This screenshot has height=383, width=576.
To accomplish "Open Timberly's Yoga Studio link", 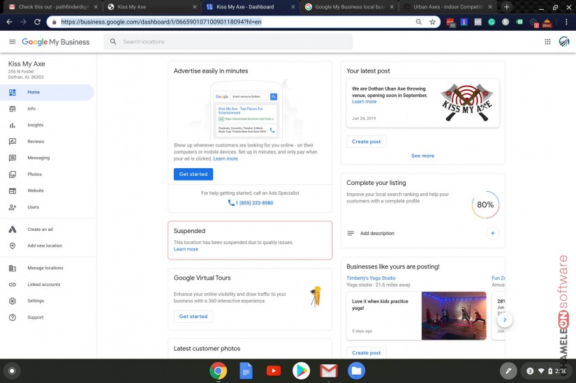I will 371,278.
